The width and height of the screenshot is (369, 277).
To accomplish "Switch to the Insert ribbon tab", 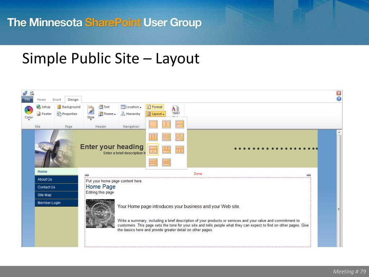I will [x=57, y=100].
